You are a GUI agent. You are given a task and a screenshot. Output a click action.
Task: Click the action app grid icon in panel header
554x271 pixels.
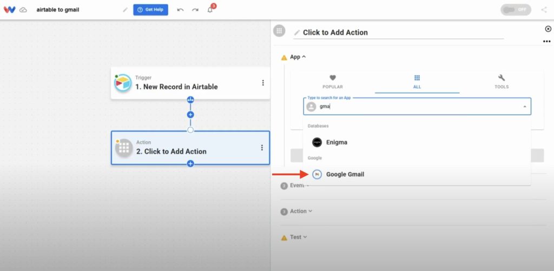coord(279,31)
